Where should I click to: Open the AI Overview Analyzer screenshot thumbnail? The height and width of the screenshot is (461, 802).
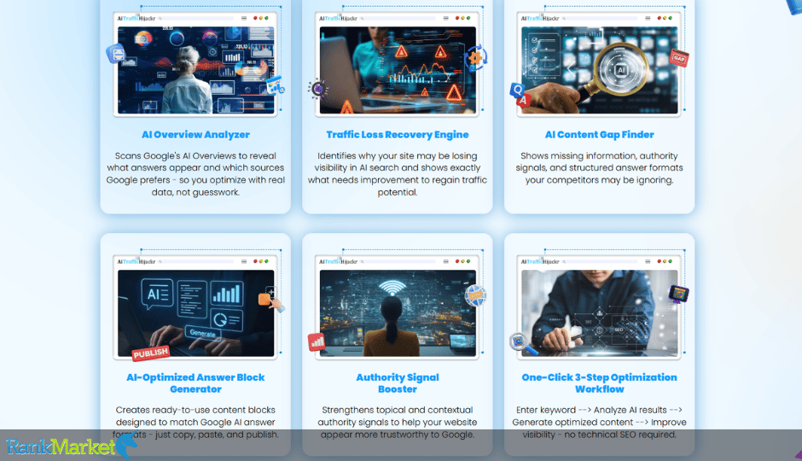coord(195,70)
